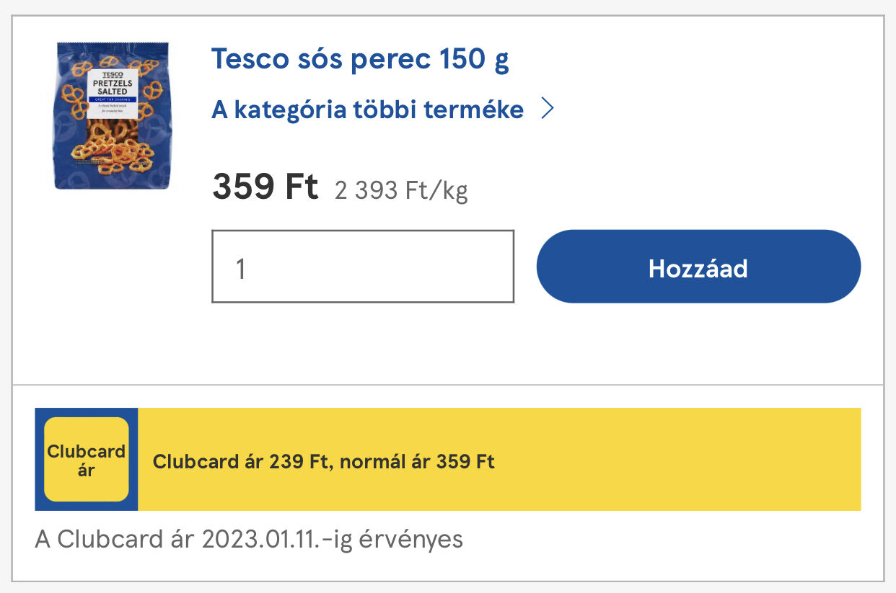Open the pretzel bag product image
Image resolution: width=896 pixels, height=593 pixels.
(x=113, y=115)
